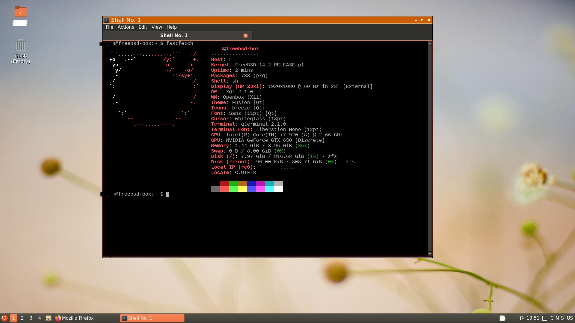Expand the View menu
Screen dimensions: 575x323
tap(156, 27)
